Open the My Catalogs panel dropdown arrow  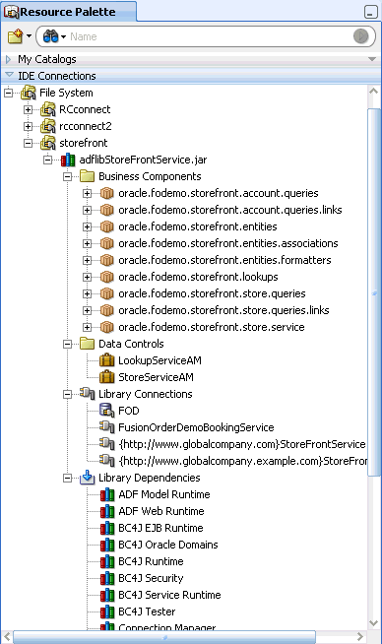tap(372, 59)
